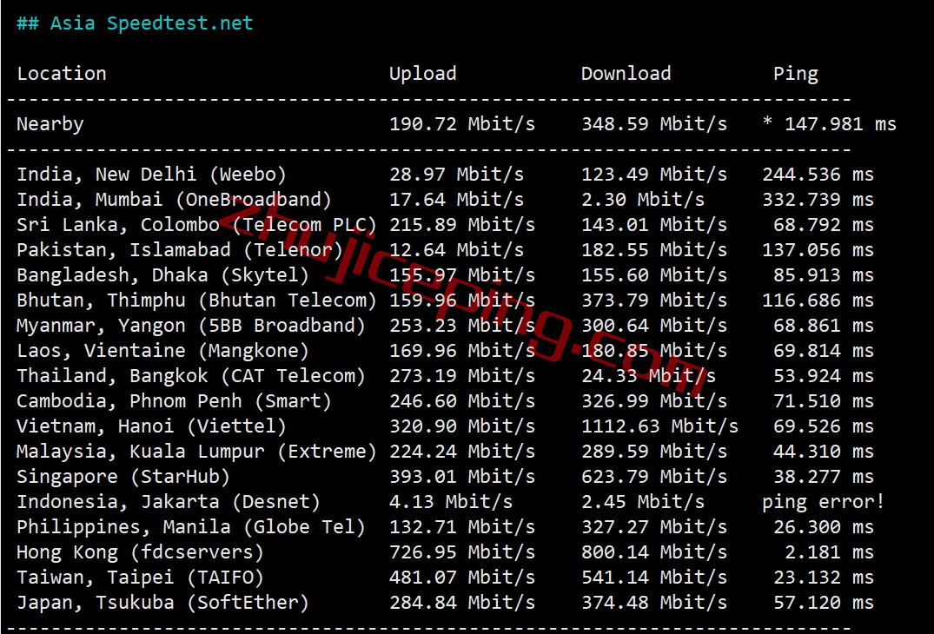Click the Upload column header
This screenshot has width=934, height=634.
pyautogui.click(x=422, y=74)
